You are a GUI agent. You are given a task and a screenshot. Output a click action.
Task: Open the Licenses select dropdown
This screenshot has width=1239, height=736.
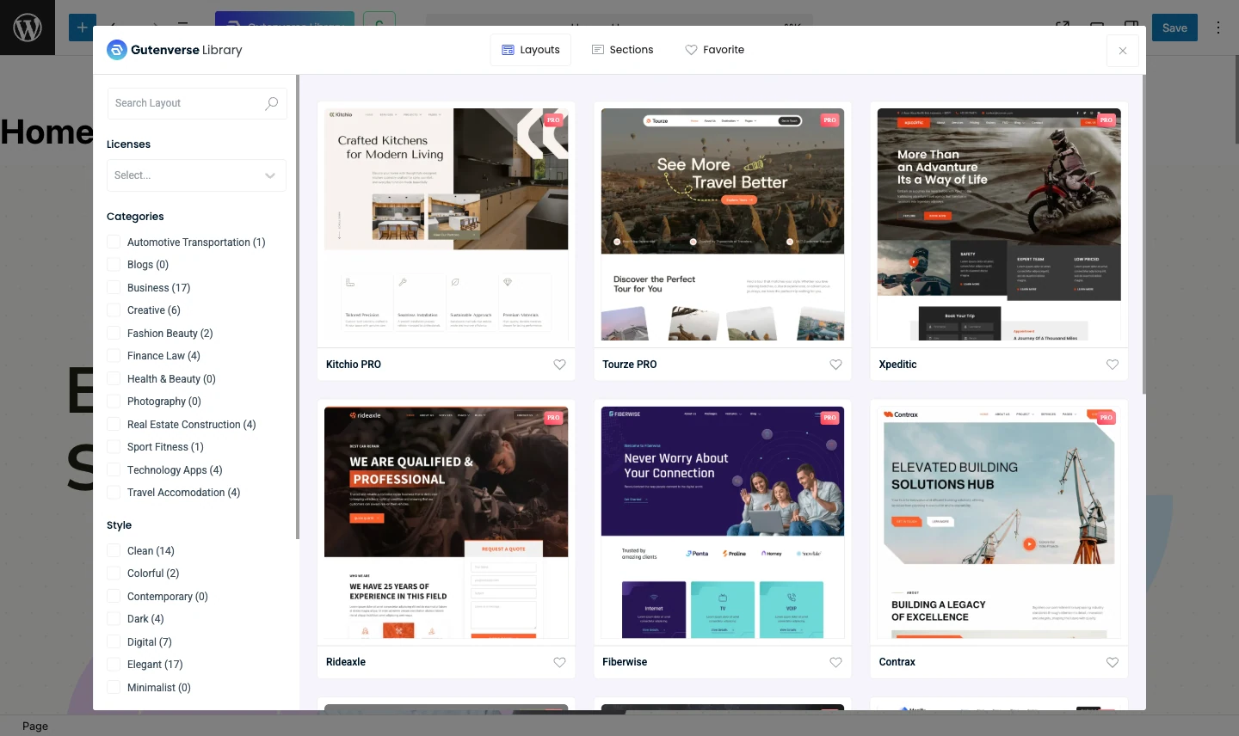pos(196,175)
